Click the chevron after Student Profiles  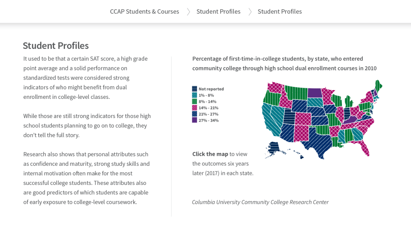point(250,12)
